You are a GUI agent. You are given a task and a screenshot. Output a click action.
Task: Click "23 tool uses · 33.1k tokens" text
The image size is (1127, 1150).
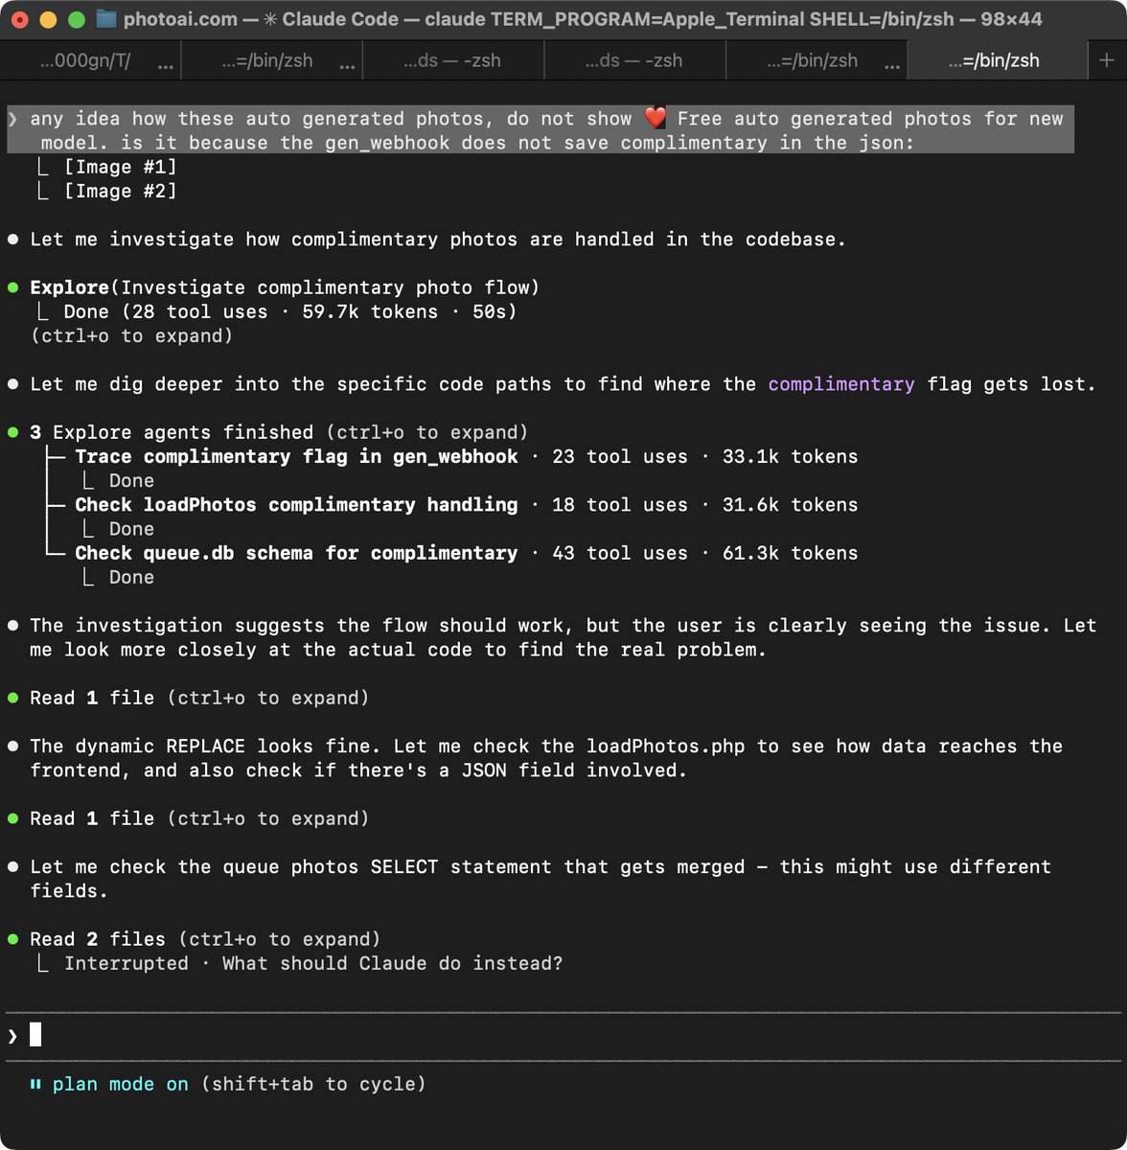(x=705, y=456)
